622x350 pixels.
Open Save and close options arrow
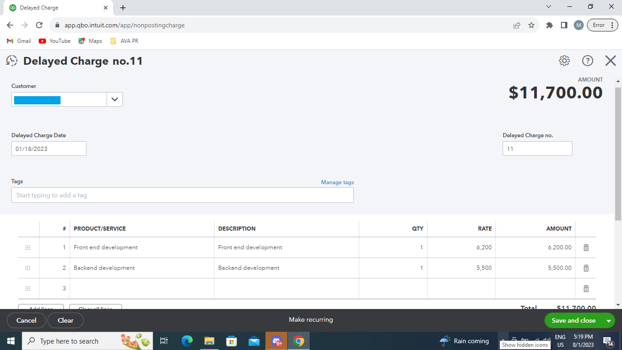[608, 321]
